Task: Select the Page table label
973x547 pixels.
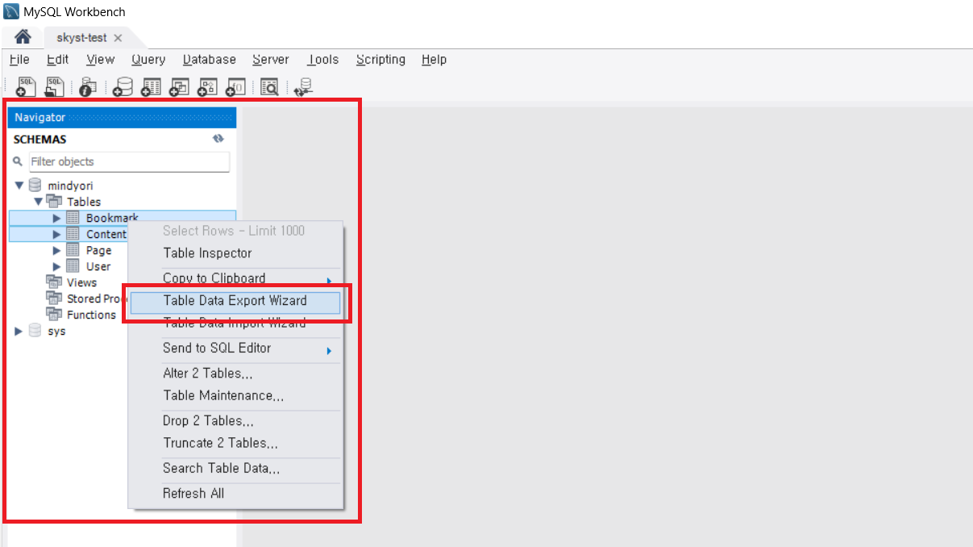Action: pos(99,250)
